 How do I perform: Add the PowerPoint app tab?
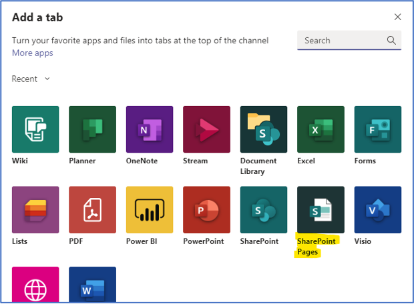coord(206,209)
